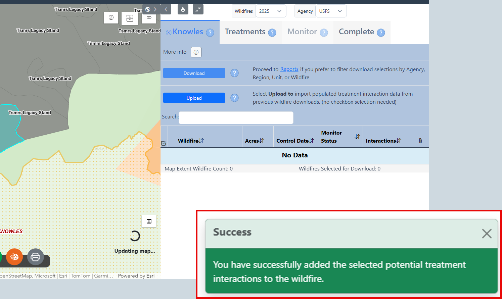Click 'Wildfires Selected for Download: 0' text
This screenshot has width=502, height=299.
click(x=339, y=168)
